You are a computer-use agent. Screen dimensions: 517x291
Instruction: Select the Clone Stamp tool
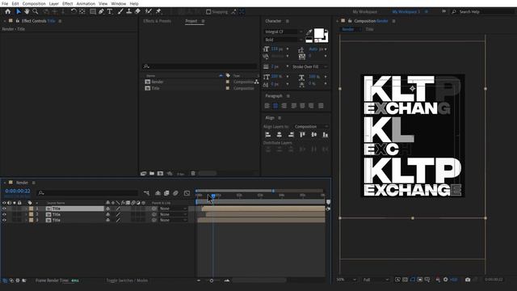point(129,11)
